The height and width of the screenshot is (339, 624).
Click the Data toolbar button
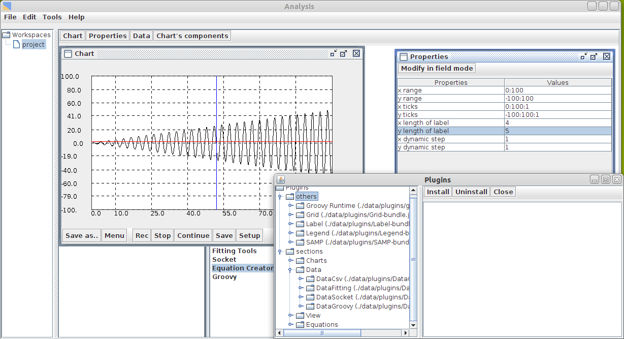141,36
